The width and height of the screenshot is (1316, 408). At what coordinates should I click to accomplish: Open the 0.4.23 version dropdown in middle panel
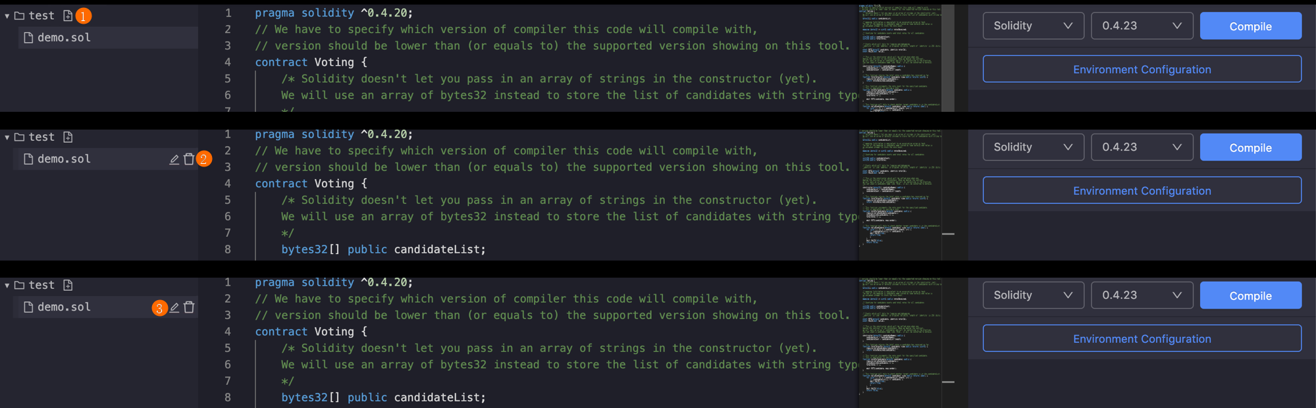click(1142, 147)
